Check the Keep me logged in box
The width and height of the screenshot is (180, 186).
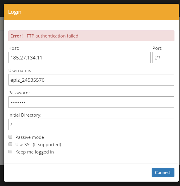click(x=10, y=151)
